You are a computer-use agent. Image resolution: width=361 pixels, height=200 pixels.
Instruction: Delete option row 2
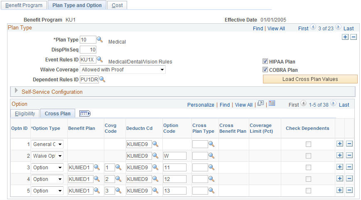pos(349,155)
